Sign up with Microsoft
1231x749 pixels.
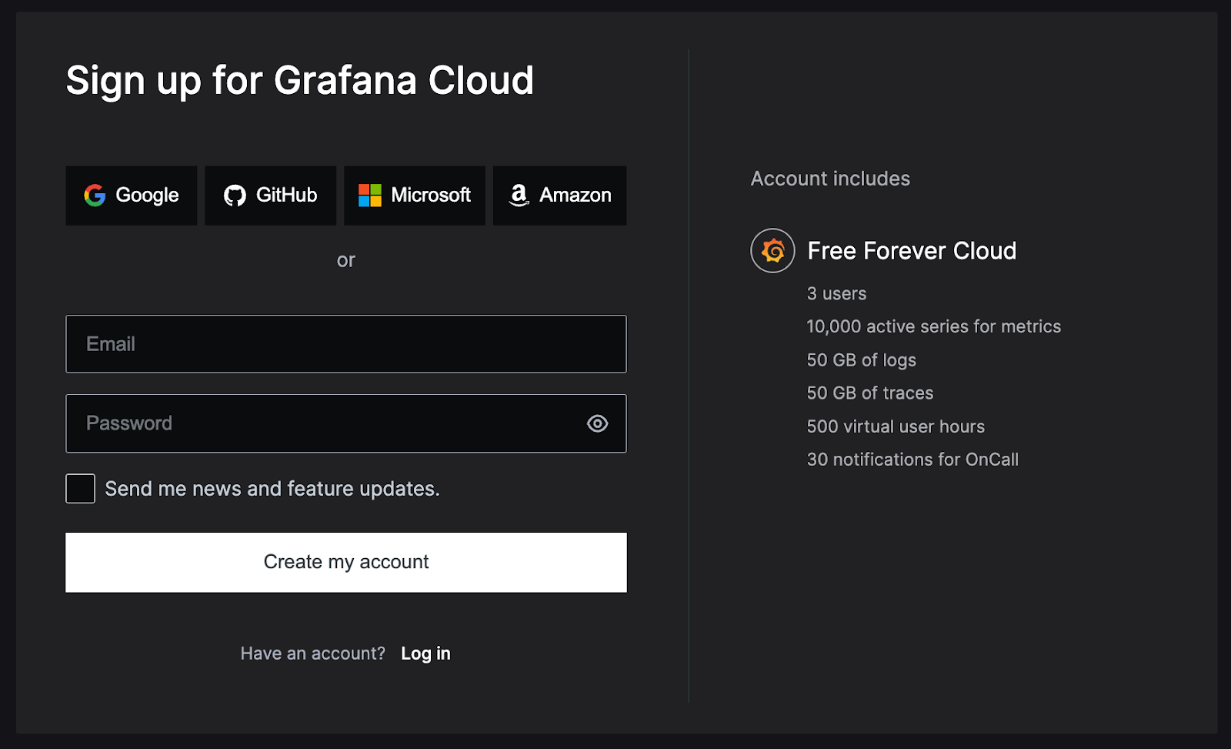coord(415,196)
